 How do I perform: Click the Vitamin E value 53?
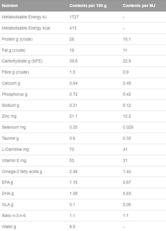72,160
